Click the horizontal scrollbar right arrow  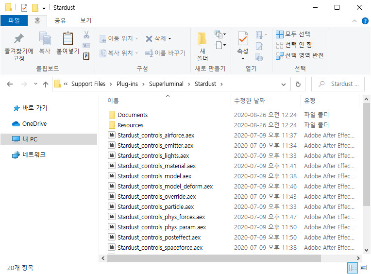coord(358,258)
